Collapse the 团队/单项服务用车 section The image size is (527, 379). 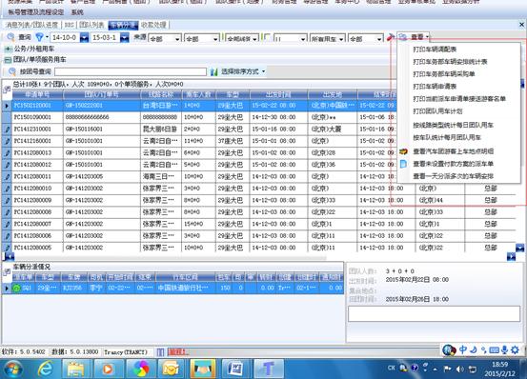click(8, 60)
